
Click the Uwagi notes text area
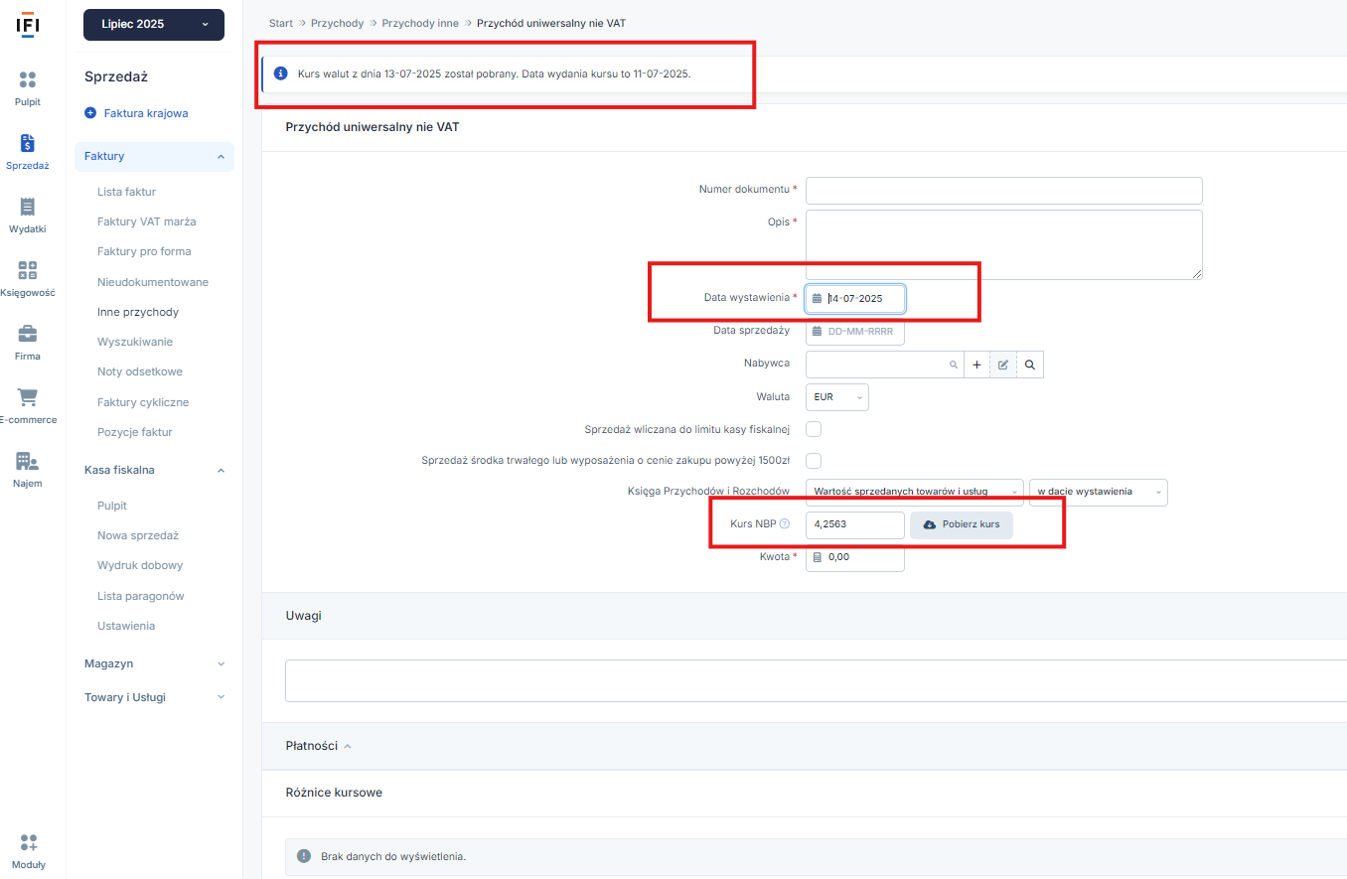coord(816,680)
